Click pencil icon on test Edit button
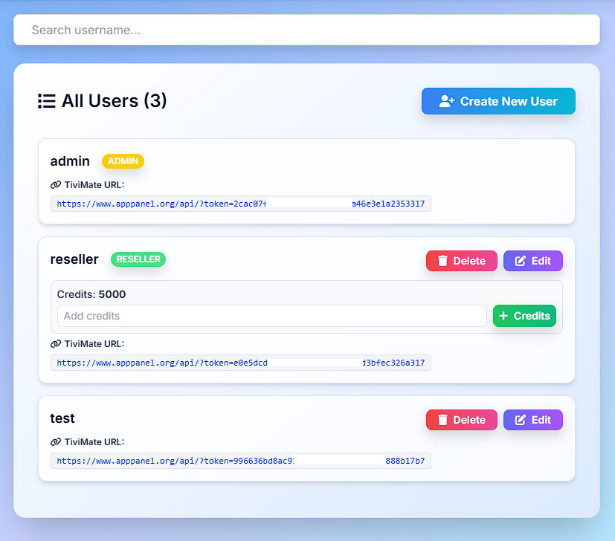Screen dimensions: 615x541 coord(520,420)
